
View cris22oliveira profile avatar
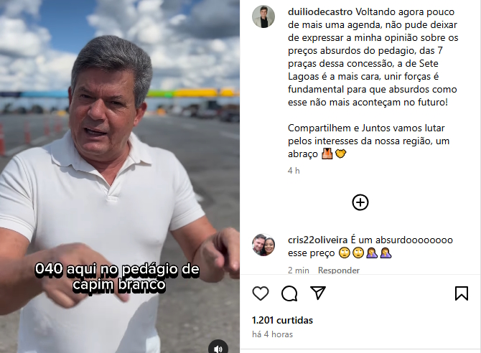pos(263,245)
